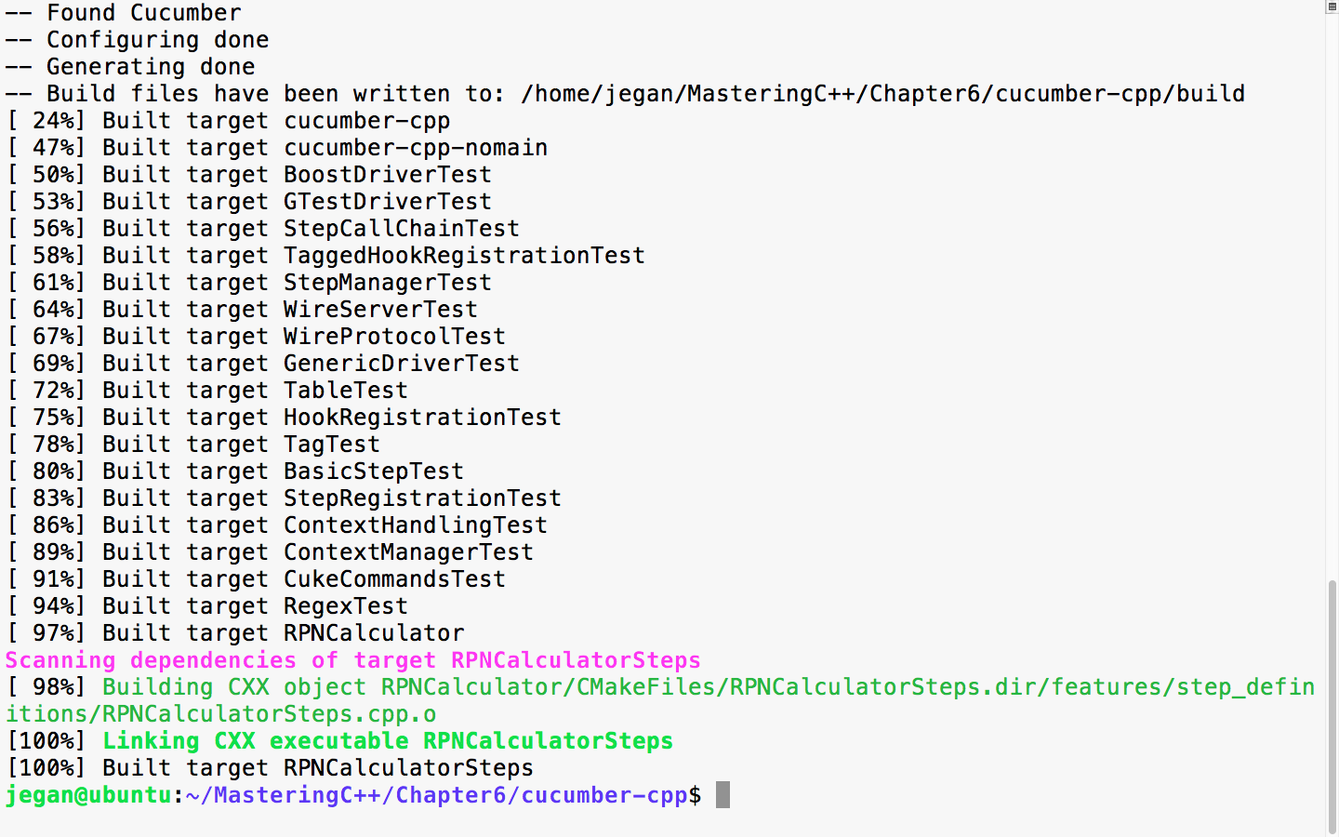This screenshot has width=1339, height=837.
Task: Click the "Linking CXX executable RPNCalculatorSteps" text
Action: (387, 741)
